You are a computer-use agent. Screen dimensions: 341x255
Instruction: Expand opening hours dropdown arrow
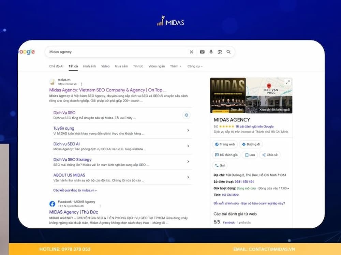coord(288,189)
